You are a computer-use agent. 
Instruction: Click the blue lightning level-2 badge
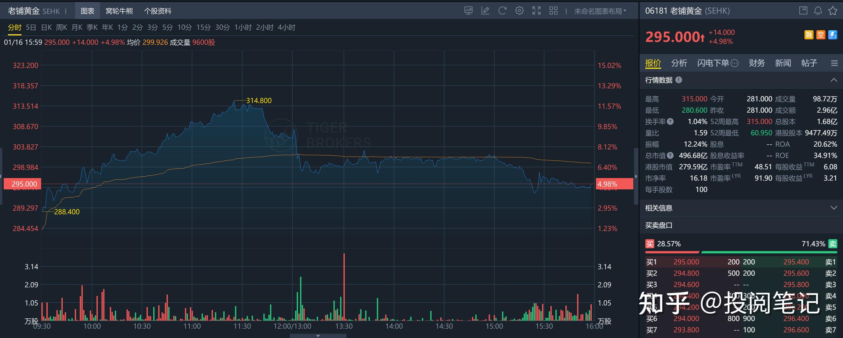point(833,35)
